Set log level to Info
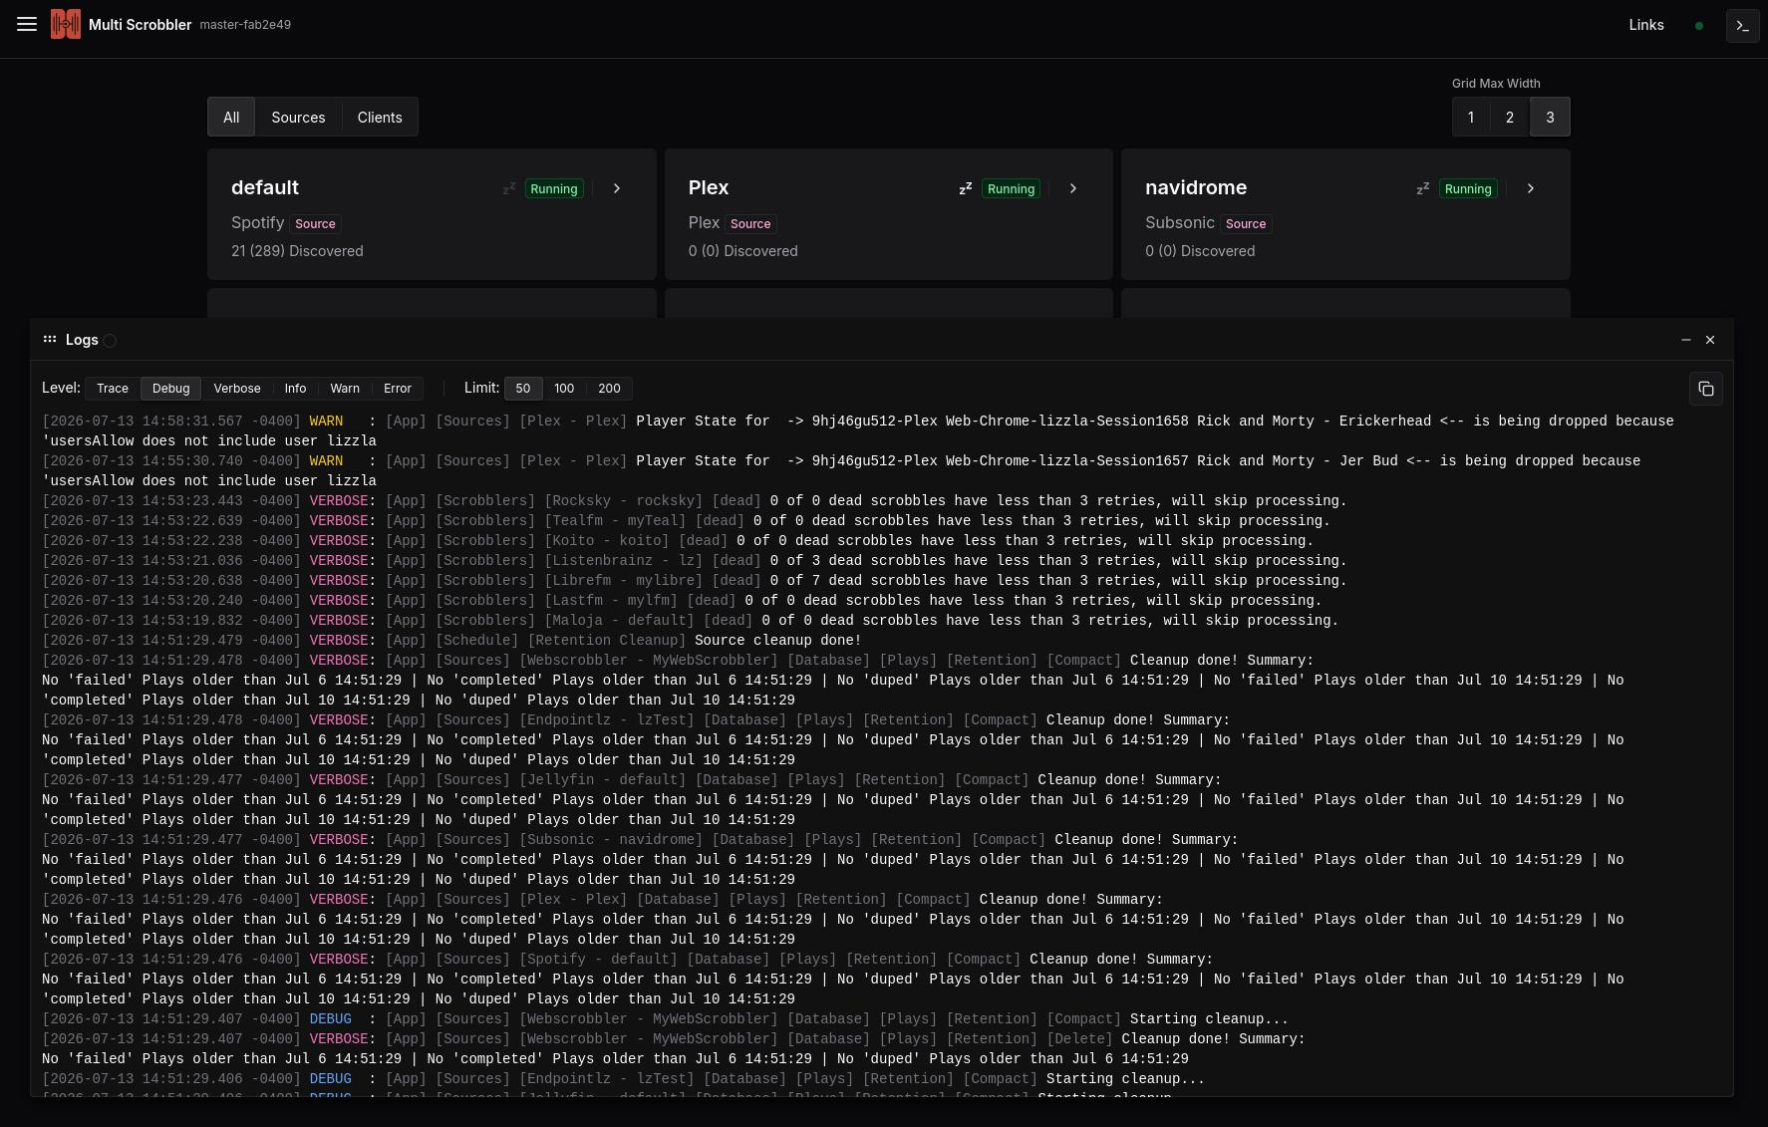Image resolution: width=1768 pixels, height=1127 pixels. [295, 389]
